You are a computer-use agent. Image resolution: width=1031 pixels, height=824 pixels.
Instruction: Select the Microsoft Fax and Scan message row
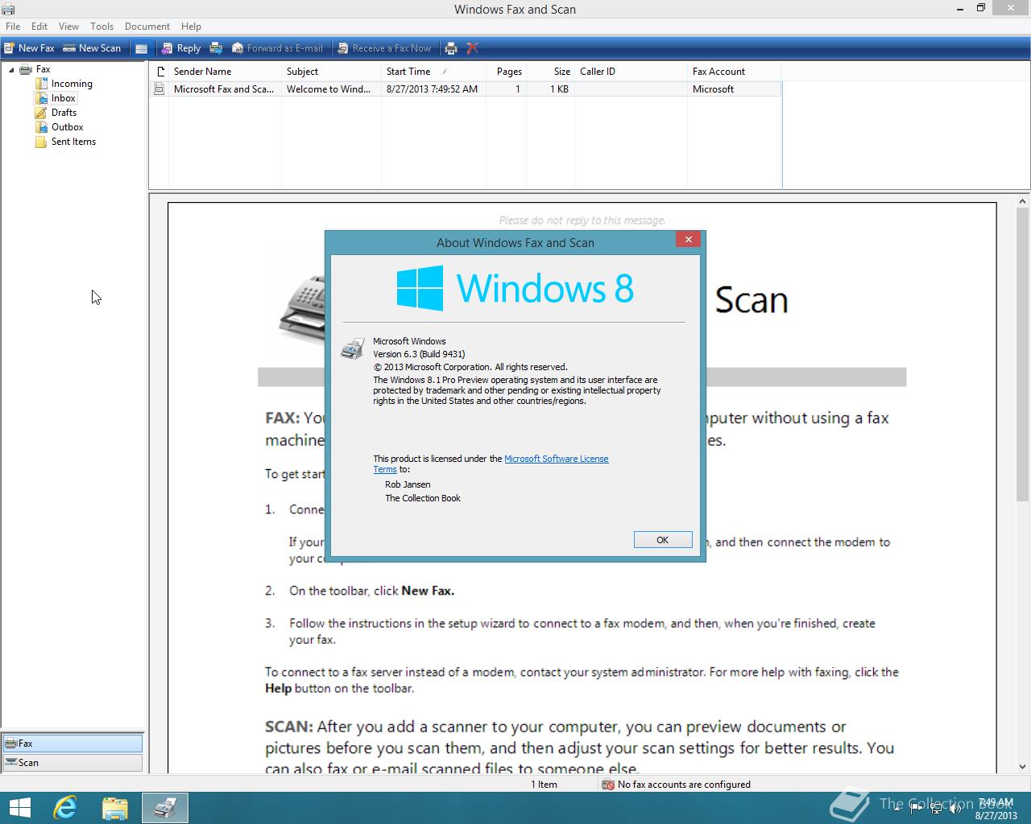click(x=466, y=89)
